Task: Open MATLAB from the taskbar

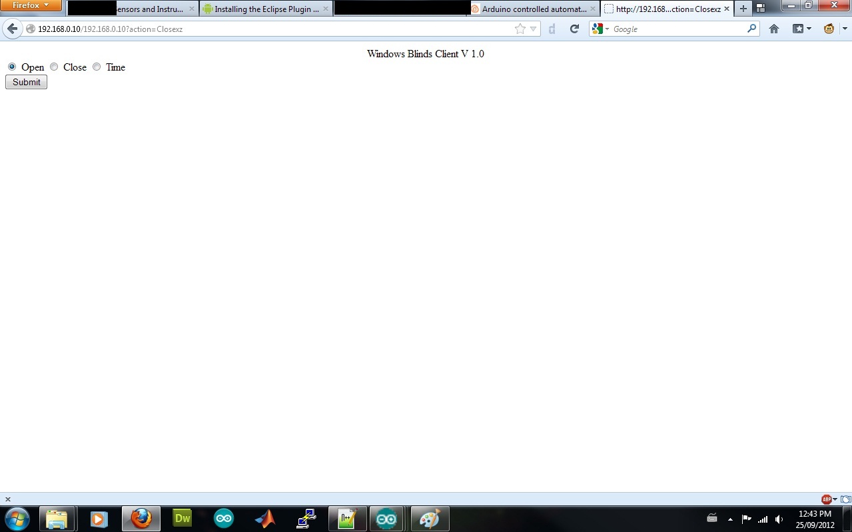Action: click(265, 519)
